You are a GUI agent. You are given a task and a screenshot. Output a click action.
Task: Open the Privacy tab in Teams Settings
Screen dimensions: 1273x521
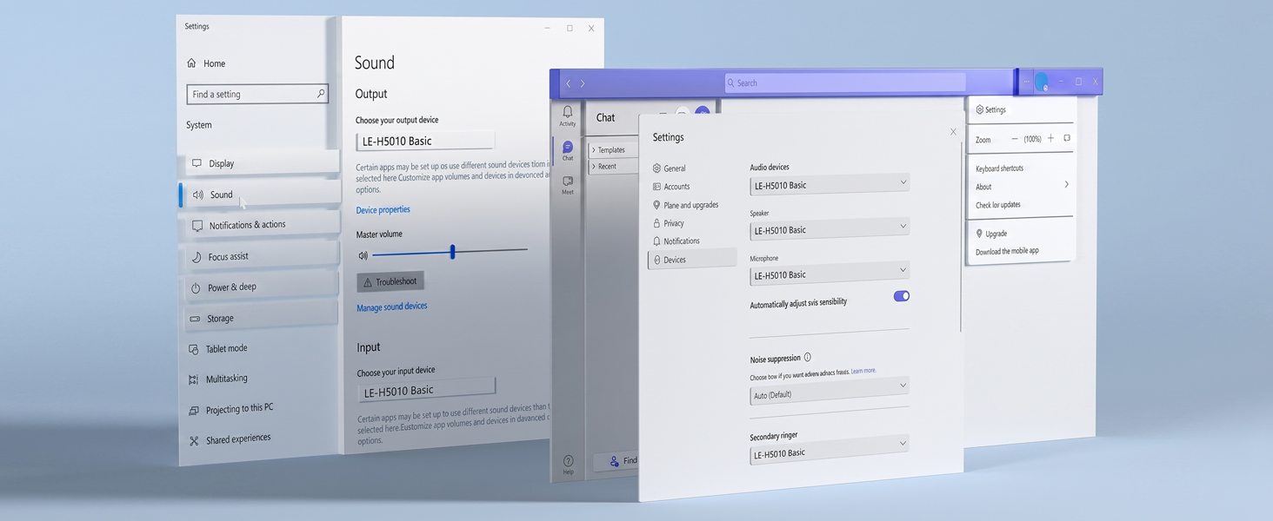click(668, 223)
